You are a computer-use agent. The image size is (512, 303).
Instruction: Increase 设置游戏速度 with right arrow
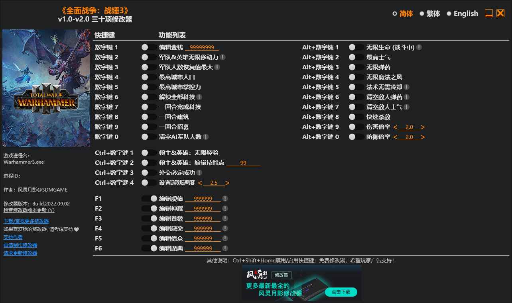tap(227, 183)
